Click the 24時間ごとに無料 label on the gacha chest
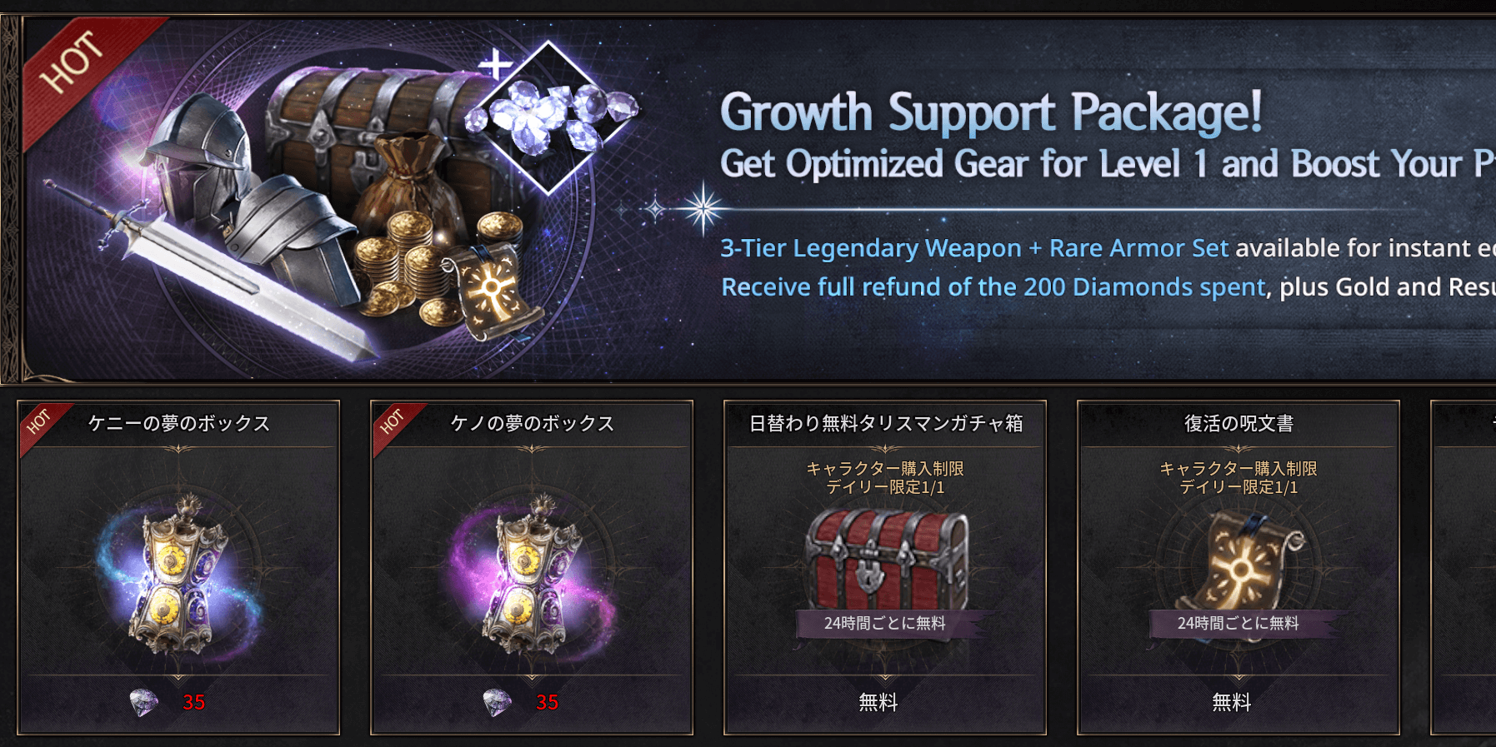Image resolution: width=1496 pixels, height=747 pixels. click(885, 623)
